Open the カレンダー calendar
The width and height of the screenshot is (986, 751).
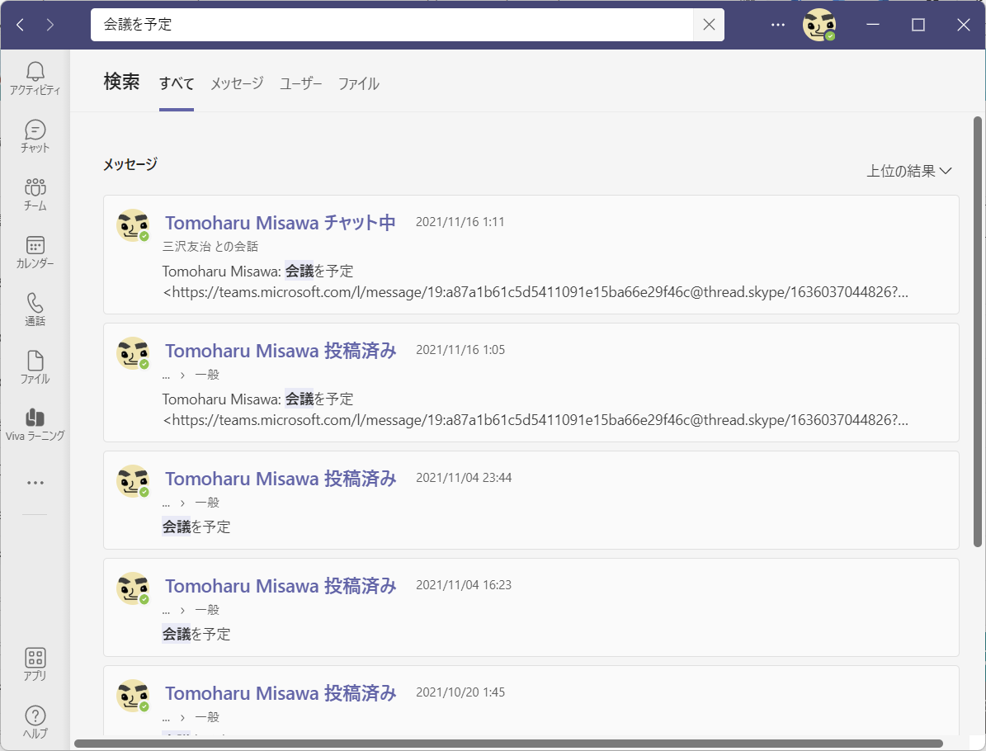[x=35, y=253]
